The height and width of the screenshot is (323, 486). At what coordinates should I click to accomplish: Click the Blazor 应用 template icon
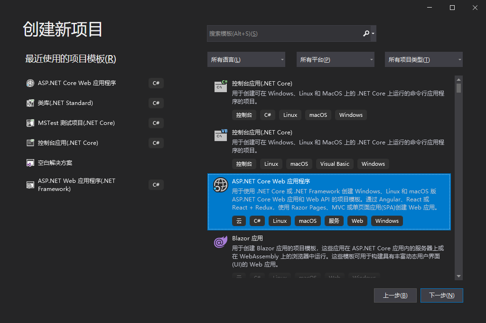click(221, 242)
